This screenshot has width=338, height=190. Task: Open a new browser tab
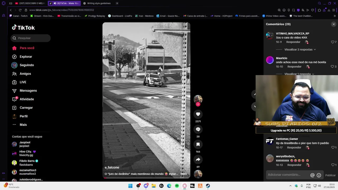tap(117, 3)
